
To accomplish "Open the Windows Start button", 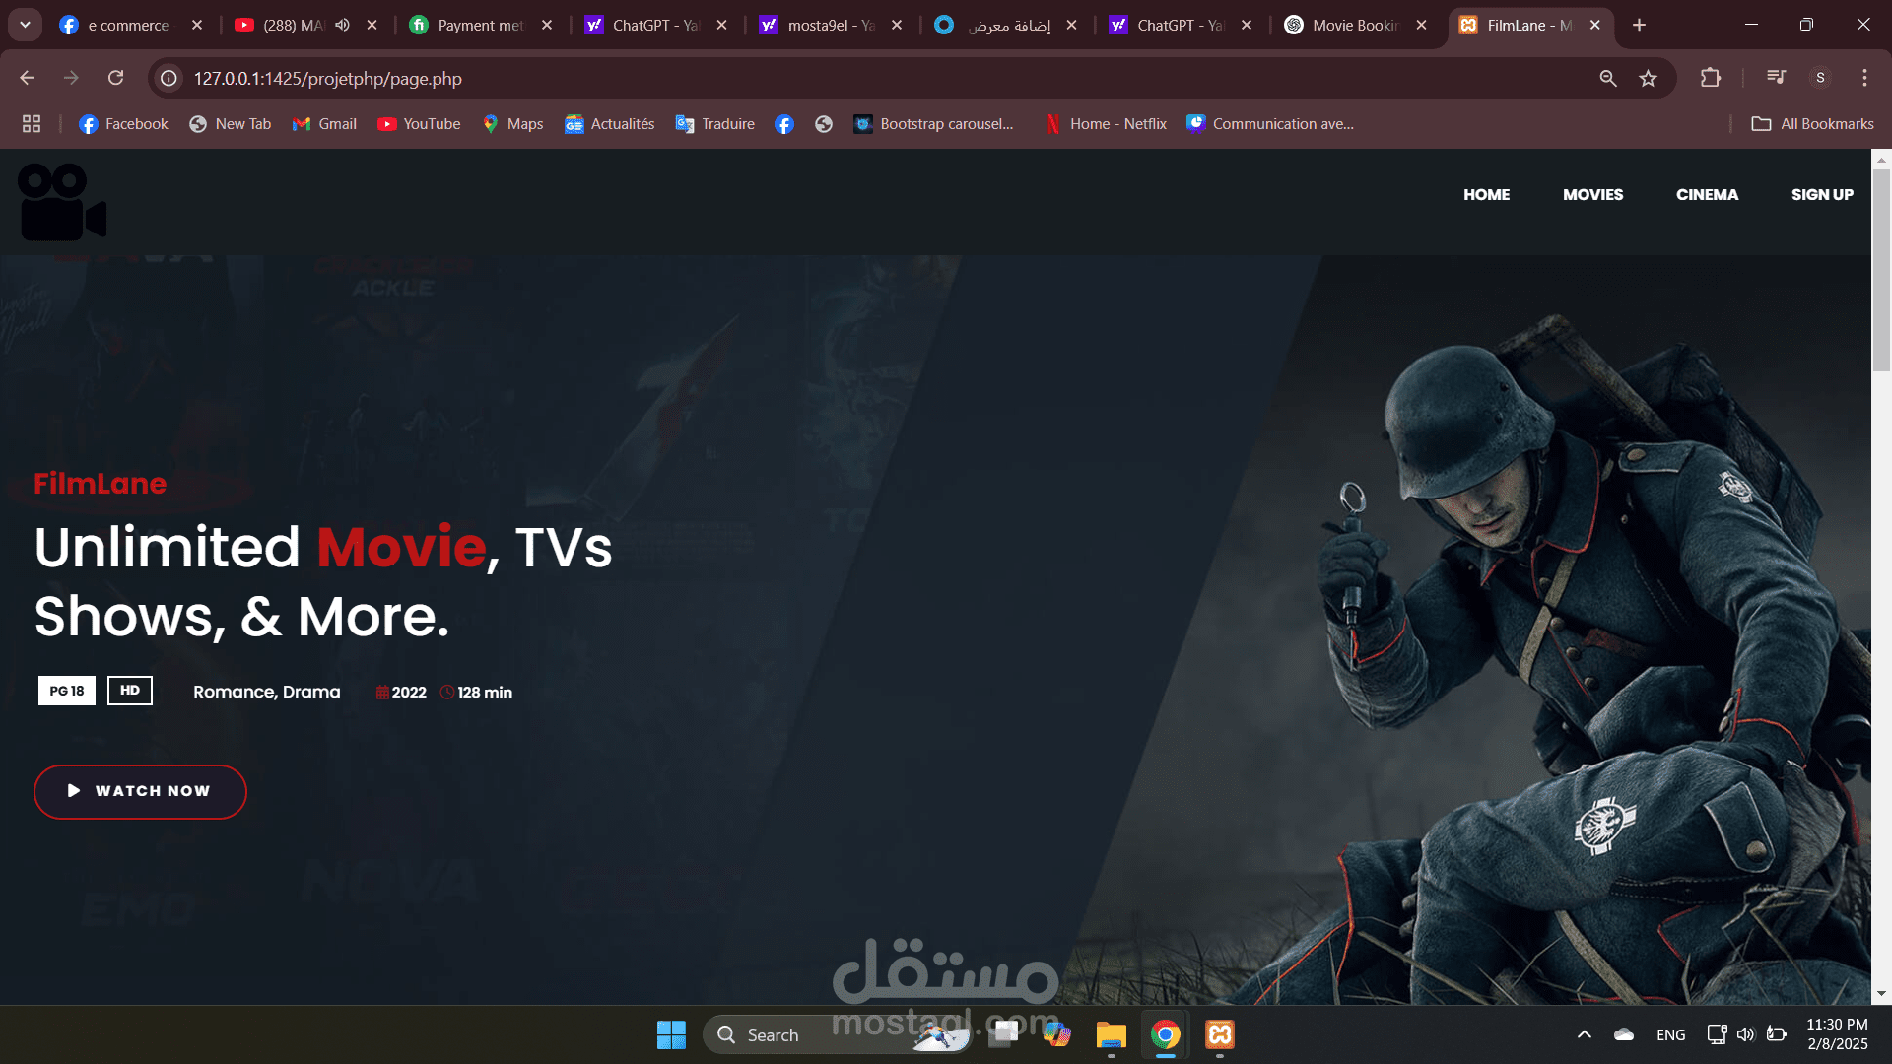I will pos(671,1034).
